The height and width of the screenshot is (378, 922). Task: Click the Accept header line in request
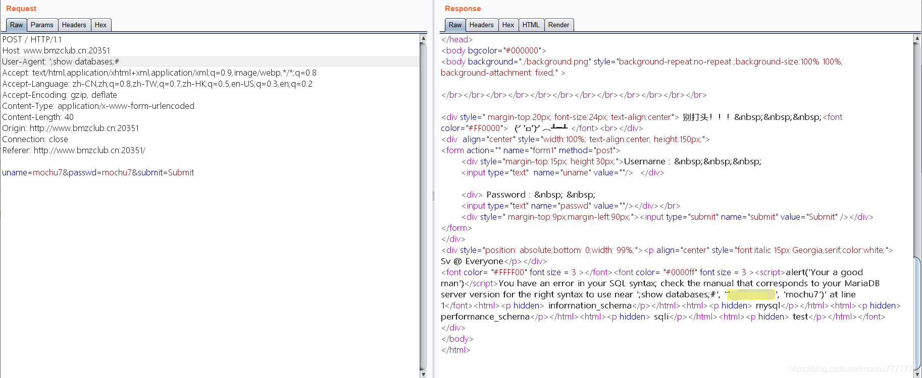(x=159, y=73)
